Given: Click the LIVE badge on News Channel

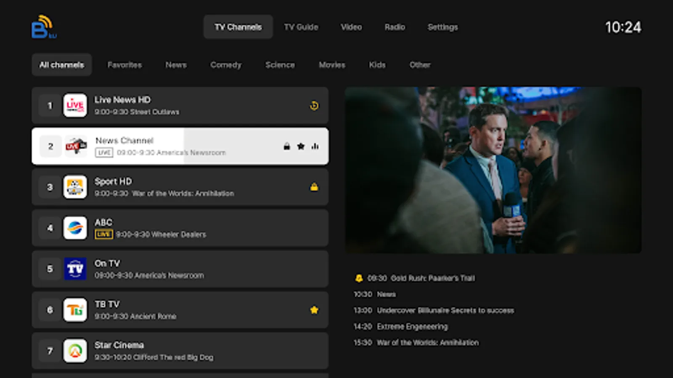Looking at the screenshot, I should [x=104, y=152].
